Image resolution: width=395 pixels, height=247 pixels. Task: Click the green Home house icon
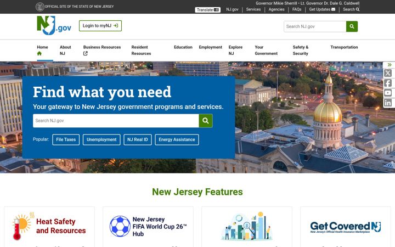tap(39, 53)
